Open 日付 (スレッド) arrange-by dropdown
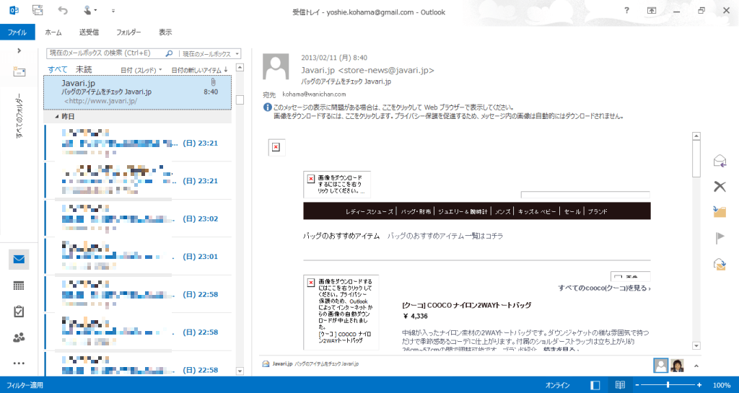Screen dimensions: 739x393 141,70
